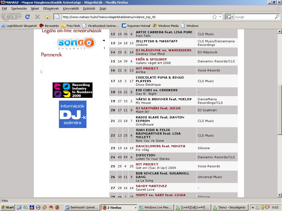Screen dimensions: 282x211
Task: Open the SANDY MARTINEZ artist link
Action: [151, 186]
